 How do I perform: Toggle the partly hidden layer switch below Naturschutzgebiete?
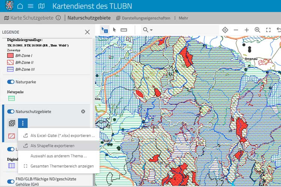point(11,149)
